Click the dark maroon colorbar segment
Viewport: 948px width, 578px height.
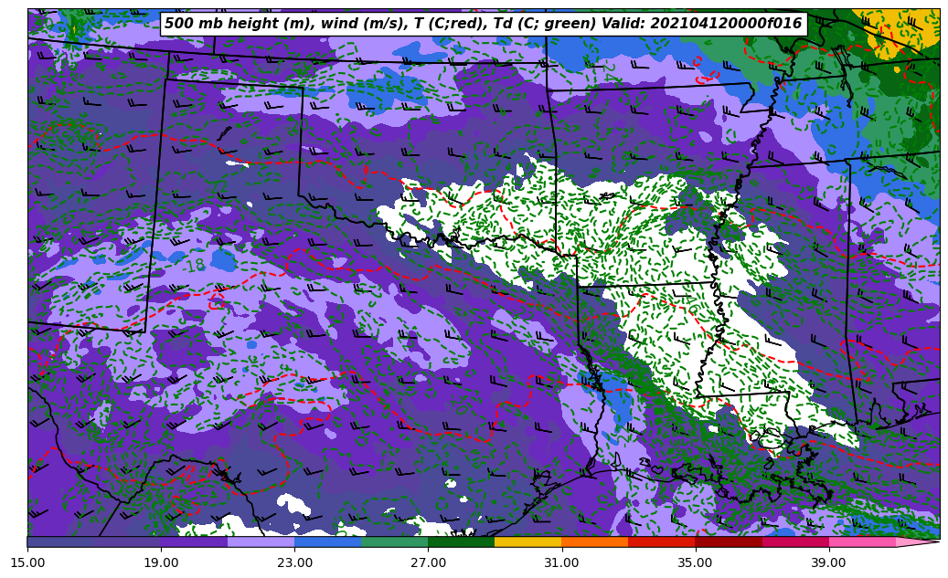point(728,542)
